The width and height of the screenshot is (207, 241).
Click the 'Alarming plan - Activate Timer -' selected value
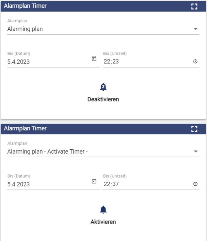pyautogui.click(x=48, y=152)
